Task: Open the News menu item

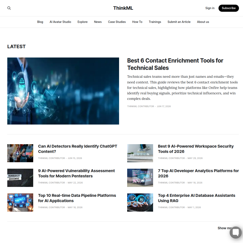Action: pyautogui.click(x=98, y=22)
